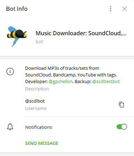Viewport: 134px width, 156px height.
Task: Toggle the Notifications switch off
Action: [x=122, y=127]
